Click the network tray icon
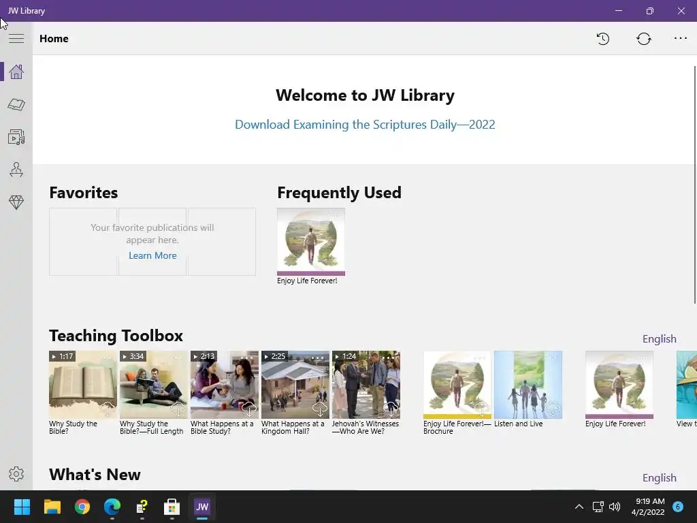697x523 pixels. tap(598, 507)
